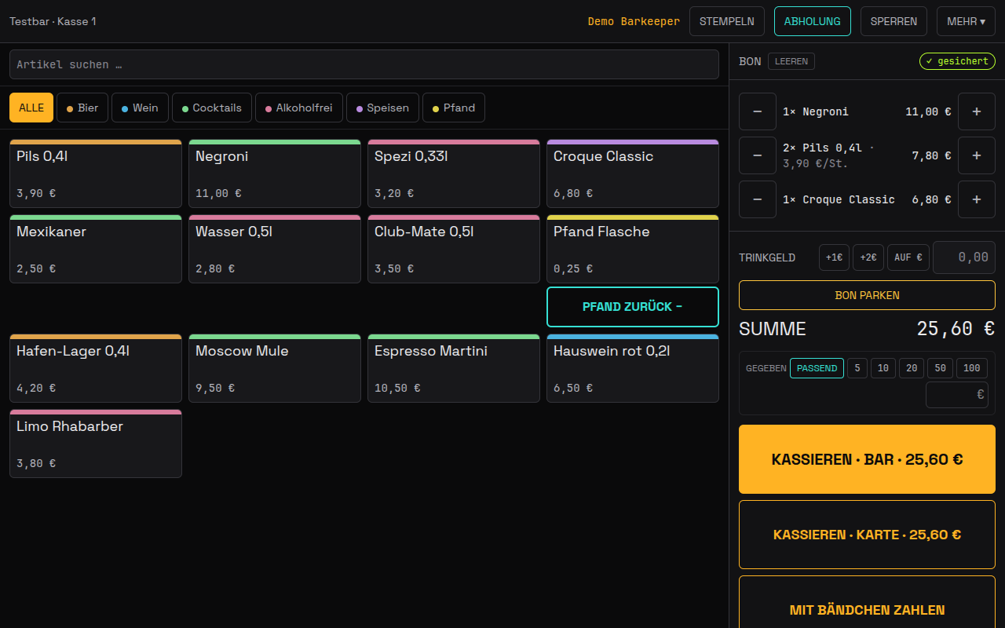This screenshot has height=628, width=1005.
Task: Filter articles by Bier category
Action: 82,108
